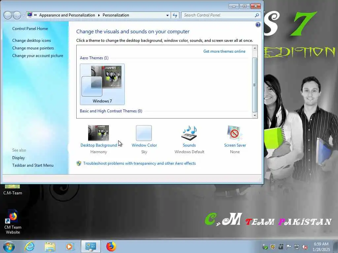Click the Desktop Background label link
The image size is (338, 253).
tap(98, 145)
